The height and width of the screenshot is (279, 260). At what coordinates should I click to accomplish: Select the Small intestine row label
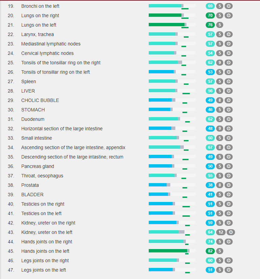point(36,138)
